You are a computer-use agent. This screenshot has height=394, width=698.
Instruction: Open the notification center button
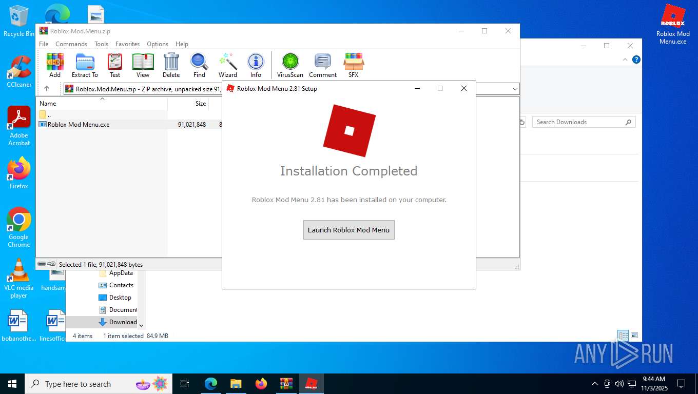681,384
